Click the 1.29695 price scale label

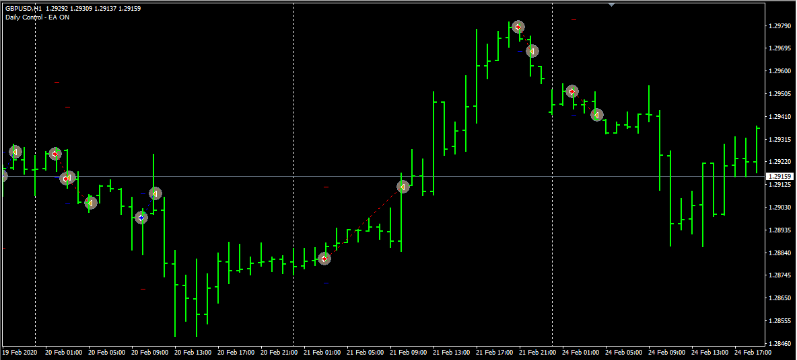coord(779,48)
